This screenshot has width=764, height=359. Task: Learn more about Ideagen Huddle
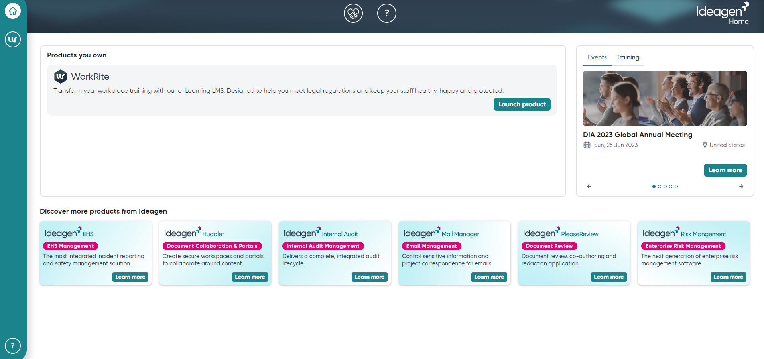pyautogui.click(x=250, y=277)
